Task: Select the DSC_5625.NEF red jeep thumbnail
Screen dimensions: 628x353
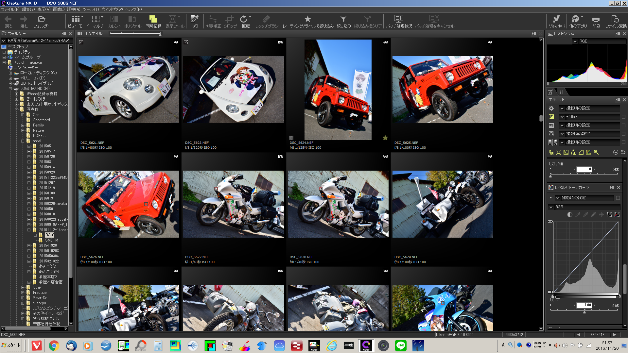Action: point(443,90)
